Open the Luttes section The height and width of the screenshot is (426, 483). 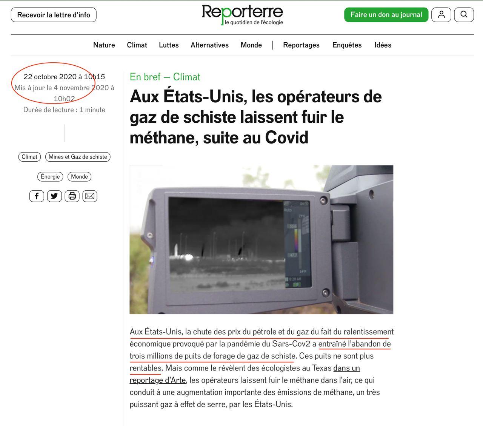(x=169, y=45)
